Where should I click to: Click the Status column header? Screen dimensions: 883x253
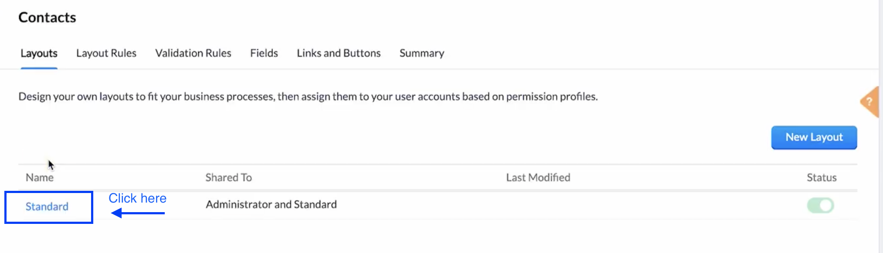[821, 177]
